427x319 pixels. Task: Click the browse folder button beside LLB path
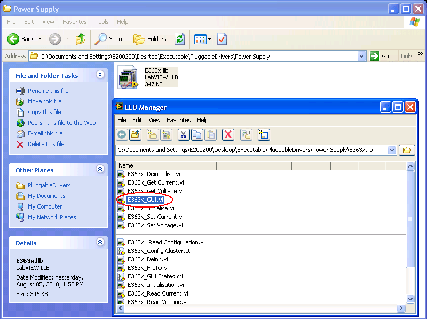click(407, 150)
